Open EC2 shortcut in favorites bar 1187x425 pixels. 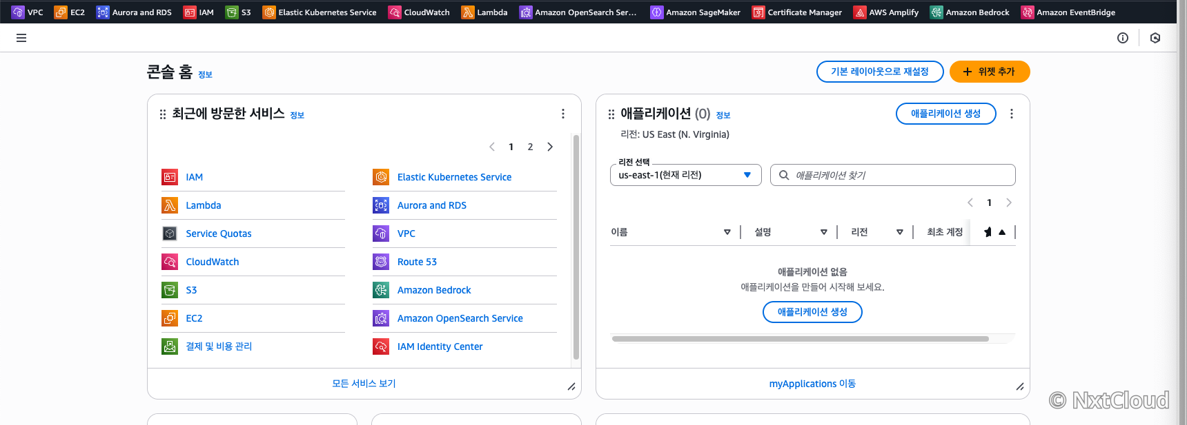pyautogui.click(x=70, y=12)
